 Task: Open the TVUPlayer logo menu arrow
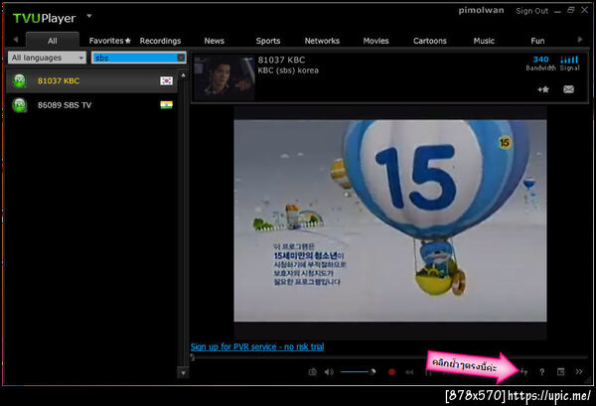tap(89, 16)
